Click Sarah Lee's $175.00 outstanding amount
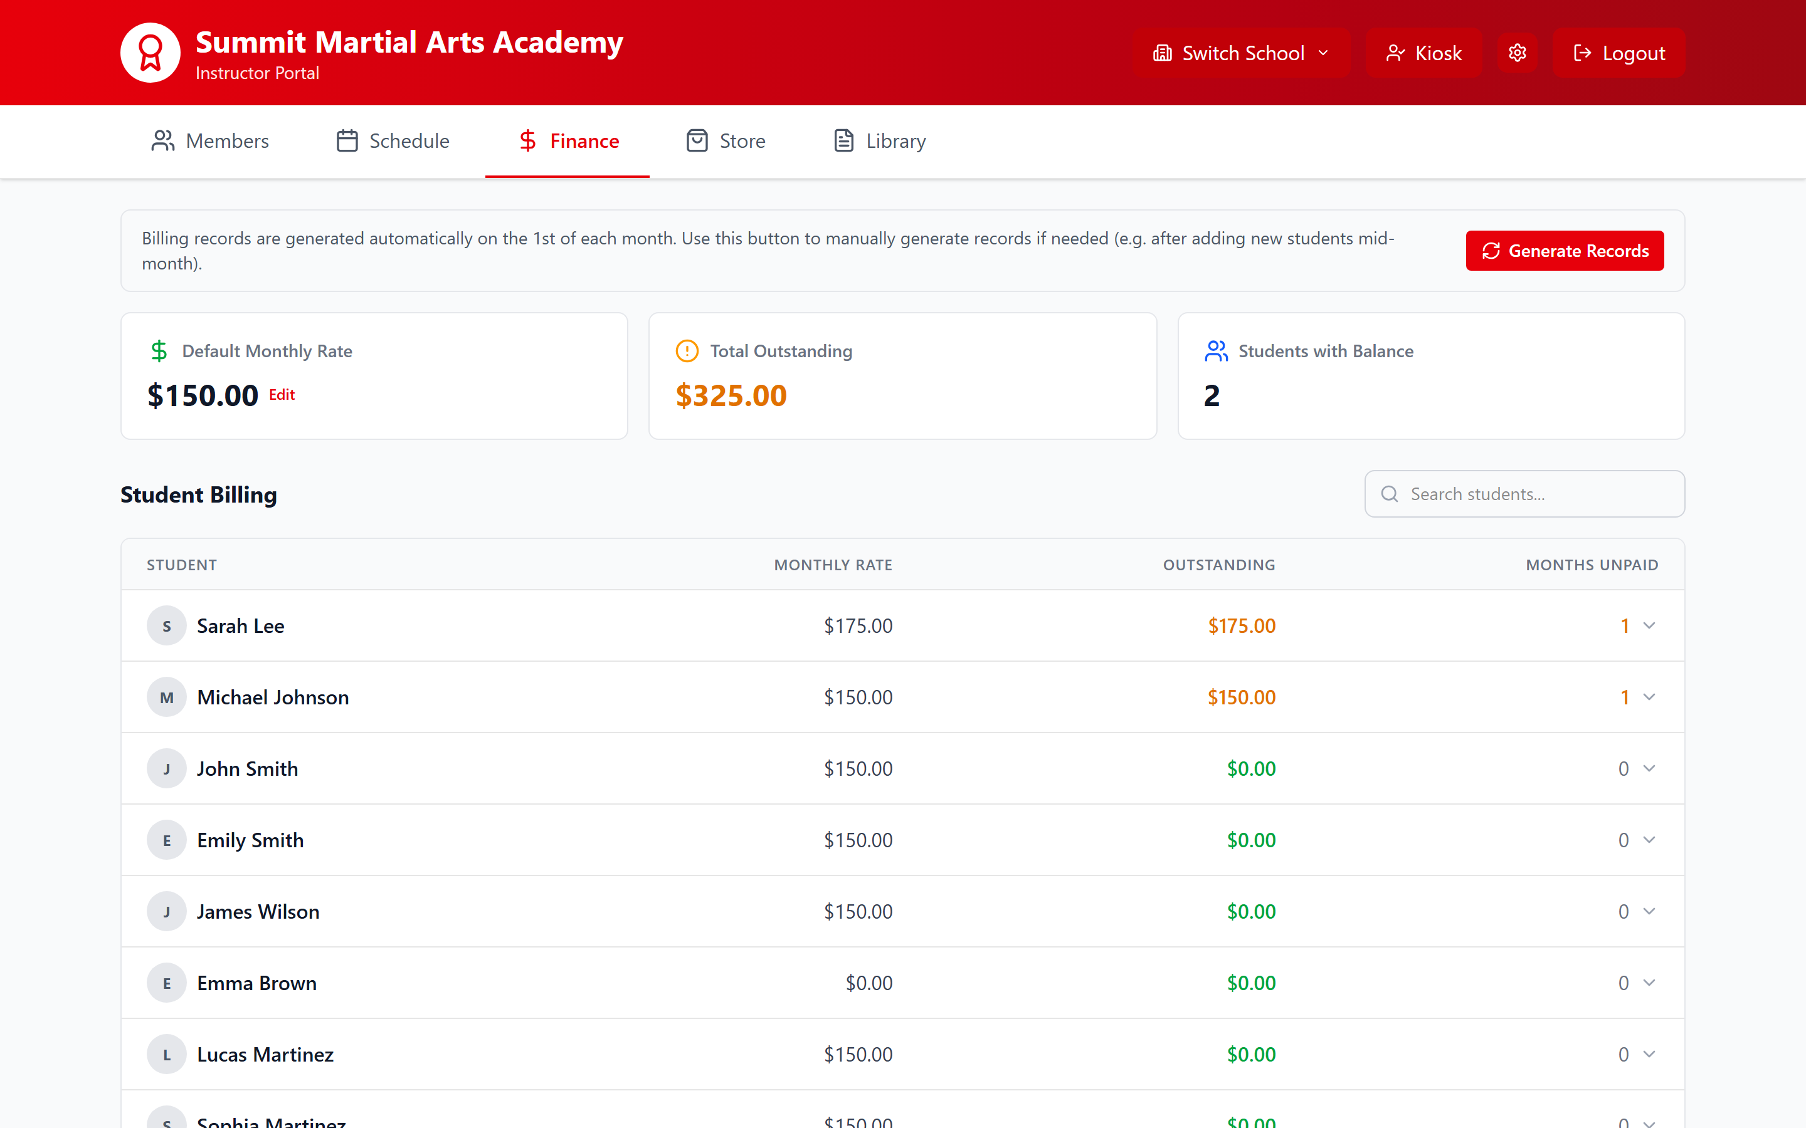This screenshot has width=1806, height=1128. [1242, 626]
